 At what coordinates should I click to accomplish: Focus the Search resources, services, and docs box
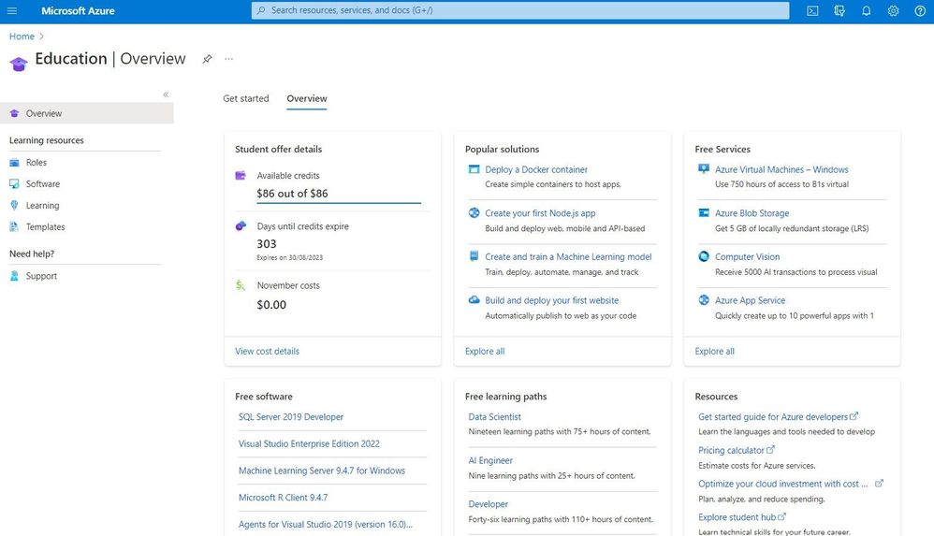(x=520, y=10)
